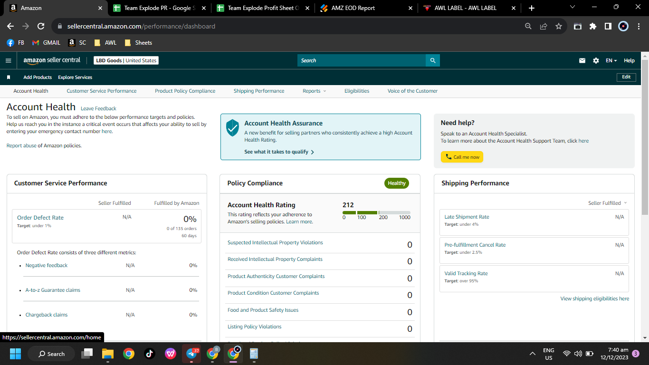Go back using the browser back arrow
The height and width of the screenshot is (365, 649).
point(10,26)
